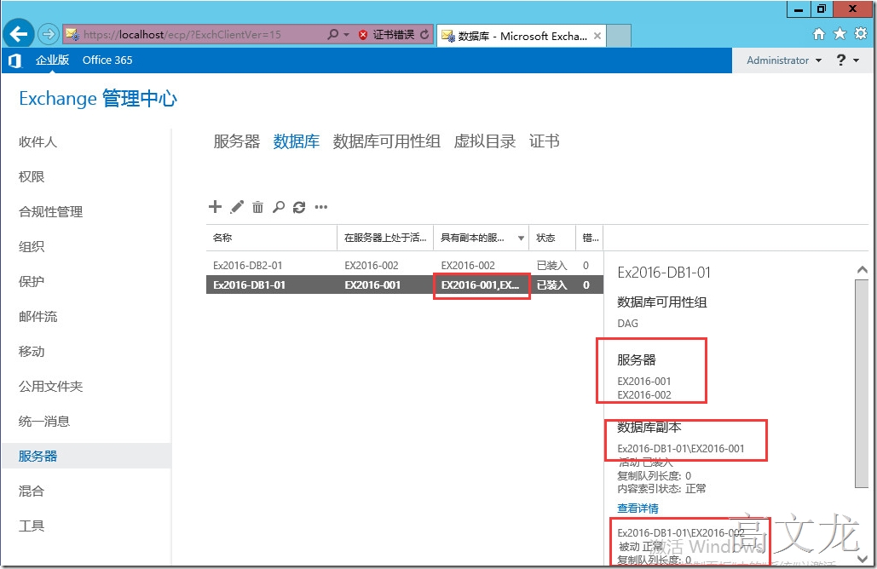Click the details pane scroll down arrow
This screenshot has height=569, width=877.
pyautogui.click(x=862, y=558)
